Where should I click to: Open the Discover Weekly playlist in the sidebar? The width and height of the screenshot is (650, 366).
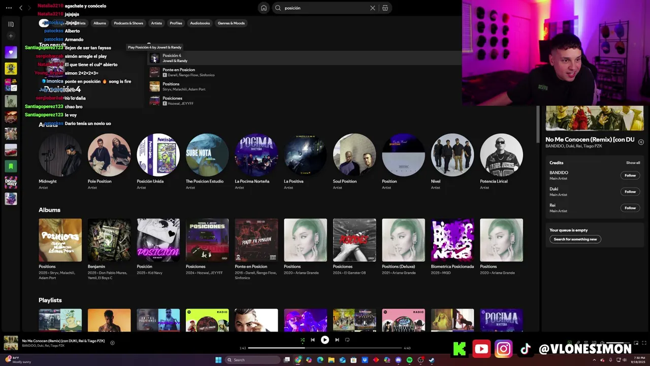click(11, 182)
